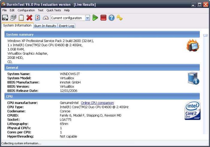Click the blue question mark help icon
The width and height of the screenshot is (210, 147).
111,18
